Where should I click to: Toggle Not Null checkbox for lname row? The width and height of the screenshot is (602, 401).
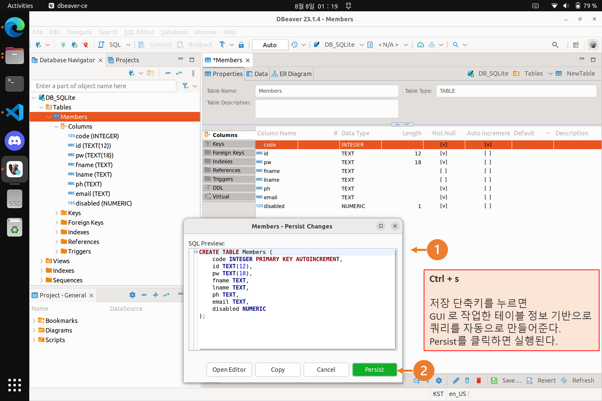[x=443, y=180]
